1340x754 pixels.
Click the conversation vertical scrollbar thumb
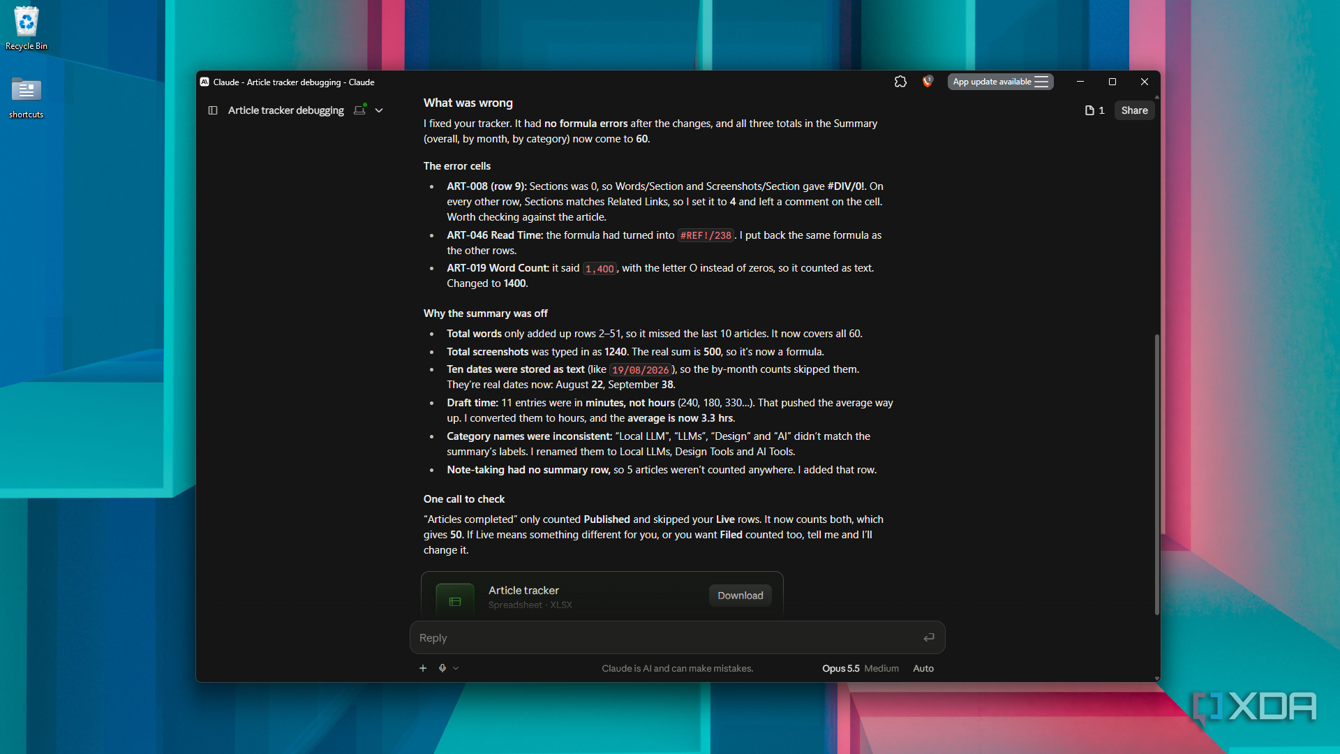pyautogui.click(x=1156, y=475)
